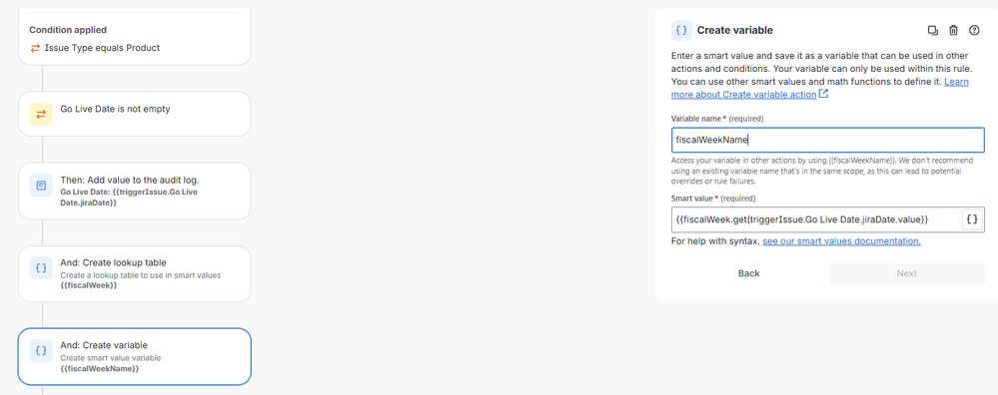This screenshot has width=998, height=395.
Task: Select the Add value to audit log step
Action: [x=134, y=192]
